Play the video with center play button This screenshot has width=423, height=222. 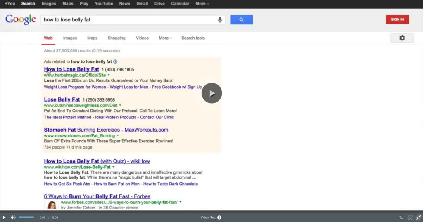[212, 93]
